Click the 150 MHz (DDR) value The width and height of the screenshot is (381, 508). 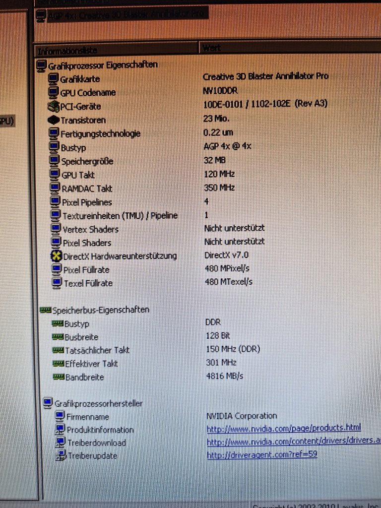(233, 349)
